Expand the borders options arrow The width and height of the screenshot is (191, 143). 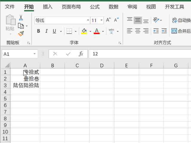(x=76, y=31)
